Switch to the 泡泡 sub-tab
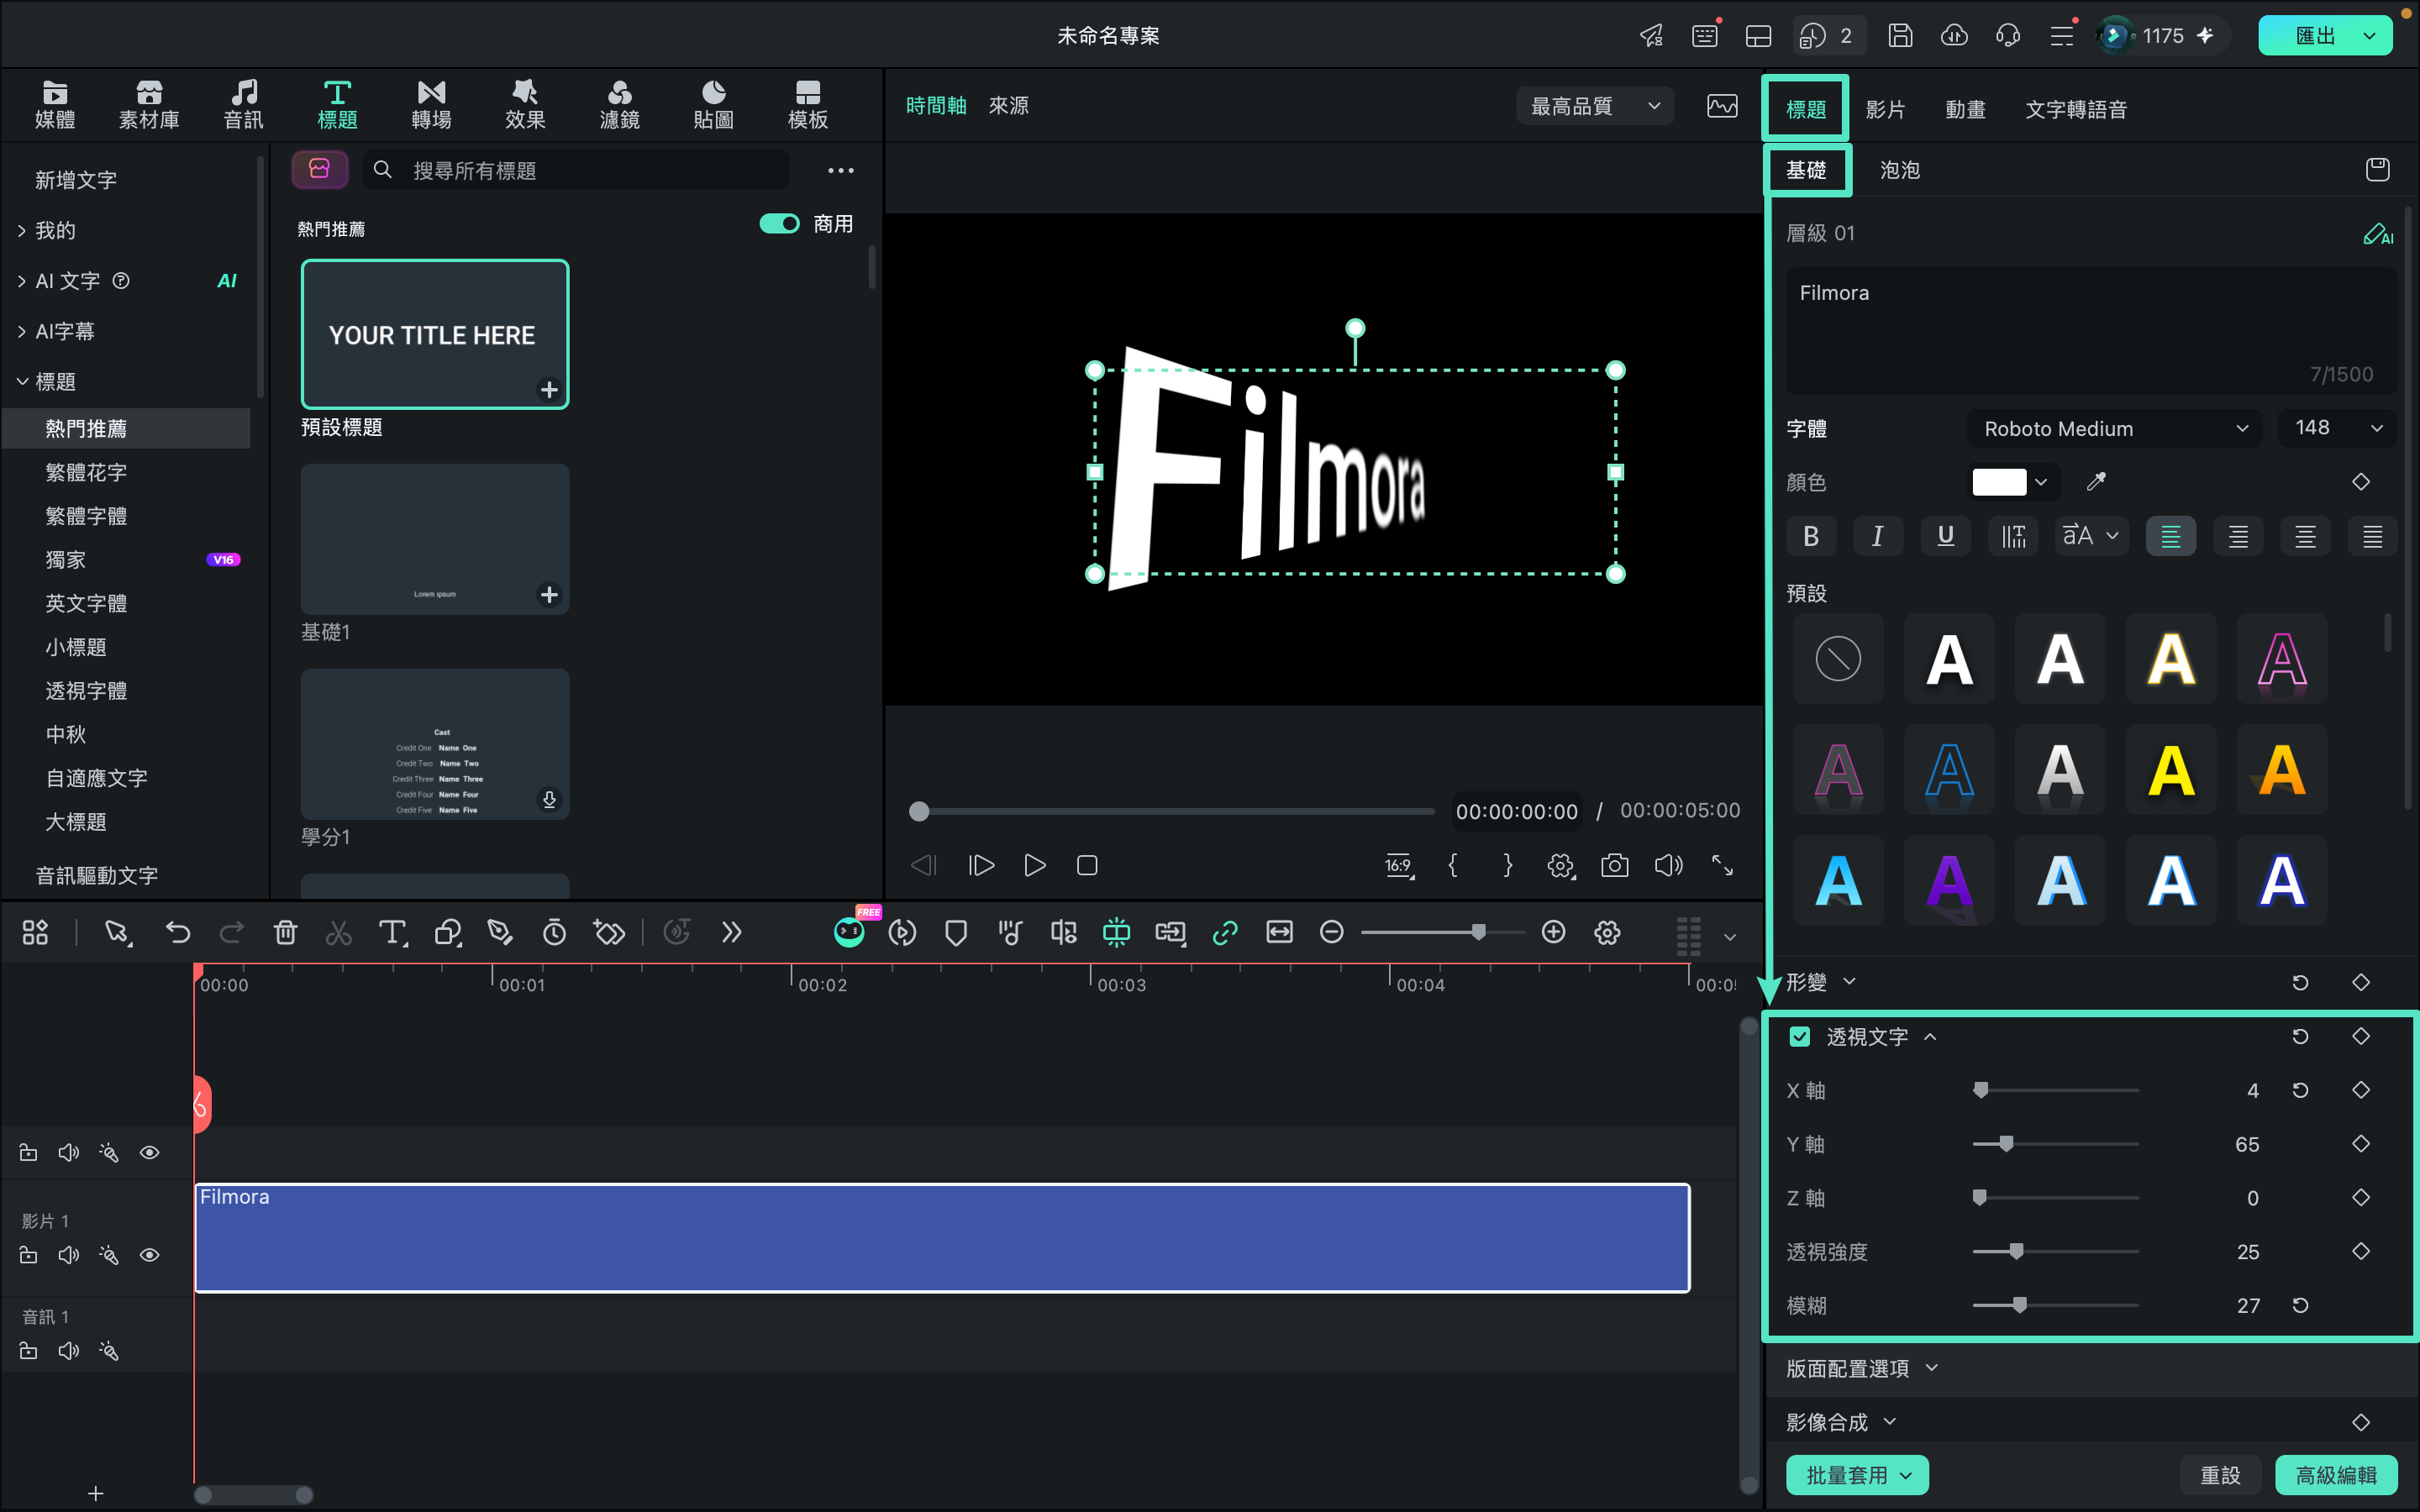The image size is (2420, 1512). point(1899,170)
